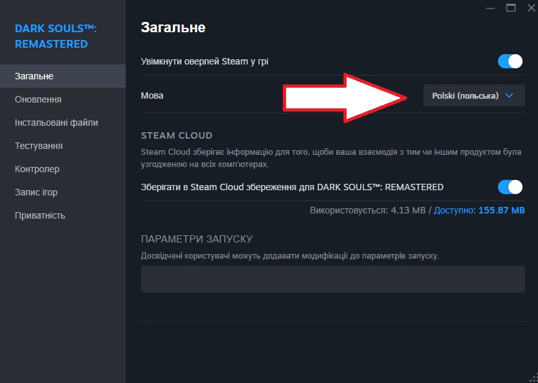This screenshot has width=538, height=383.
Task: Click the STEAM CLOUD heading
Action: click(x=177, y=135)
